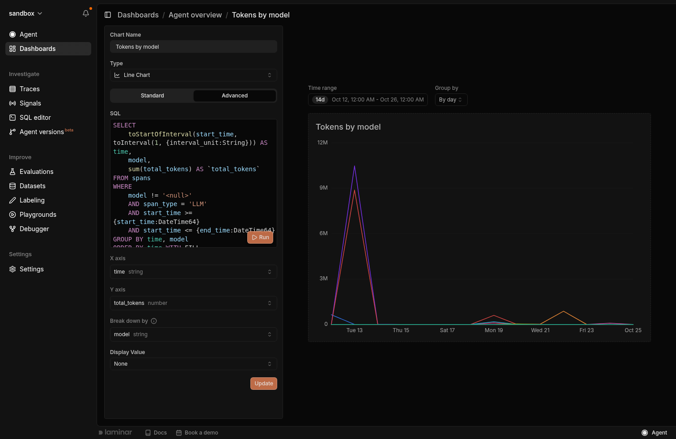Click Book a demo link
676x439 pixels.
(197, 433)
